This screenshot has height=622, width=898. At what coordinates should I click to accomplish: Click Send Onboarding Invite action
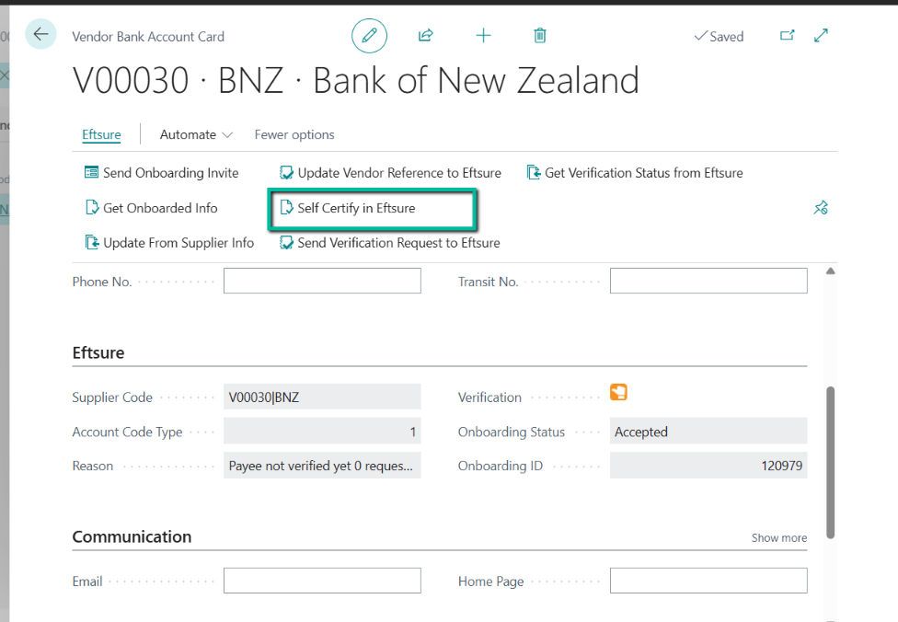[162, 172]
